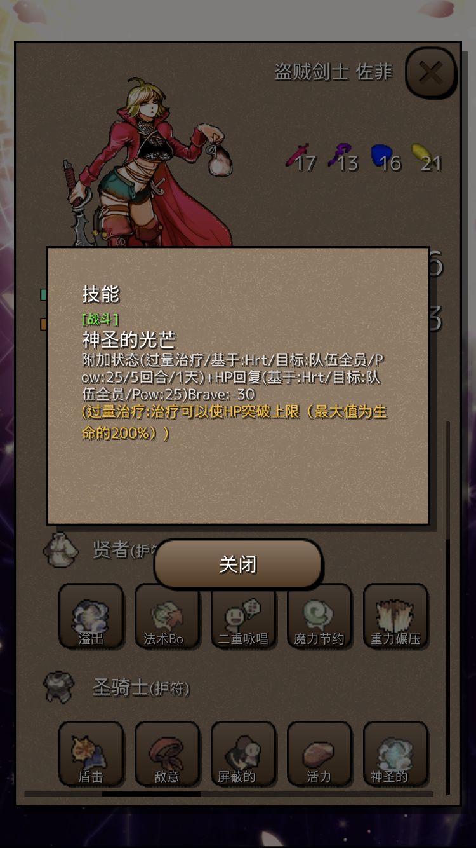The width and height of the screenshot is (476, 848).
Task: Close the character panel with X
Action: coord(431,73)
